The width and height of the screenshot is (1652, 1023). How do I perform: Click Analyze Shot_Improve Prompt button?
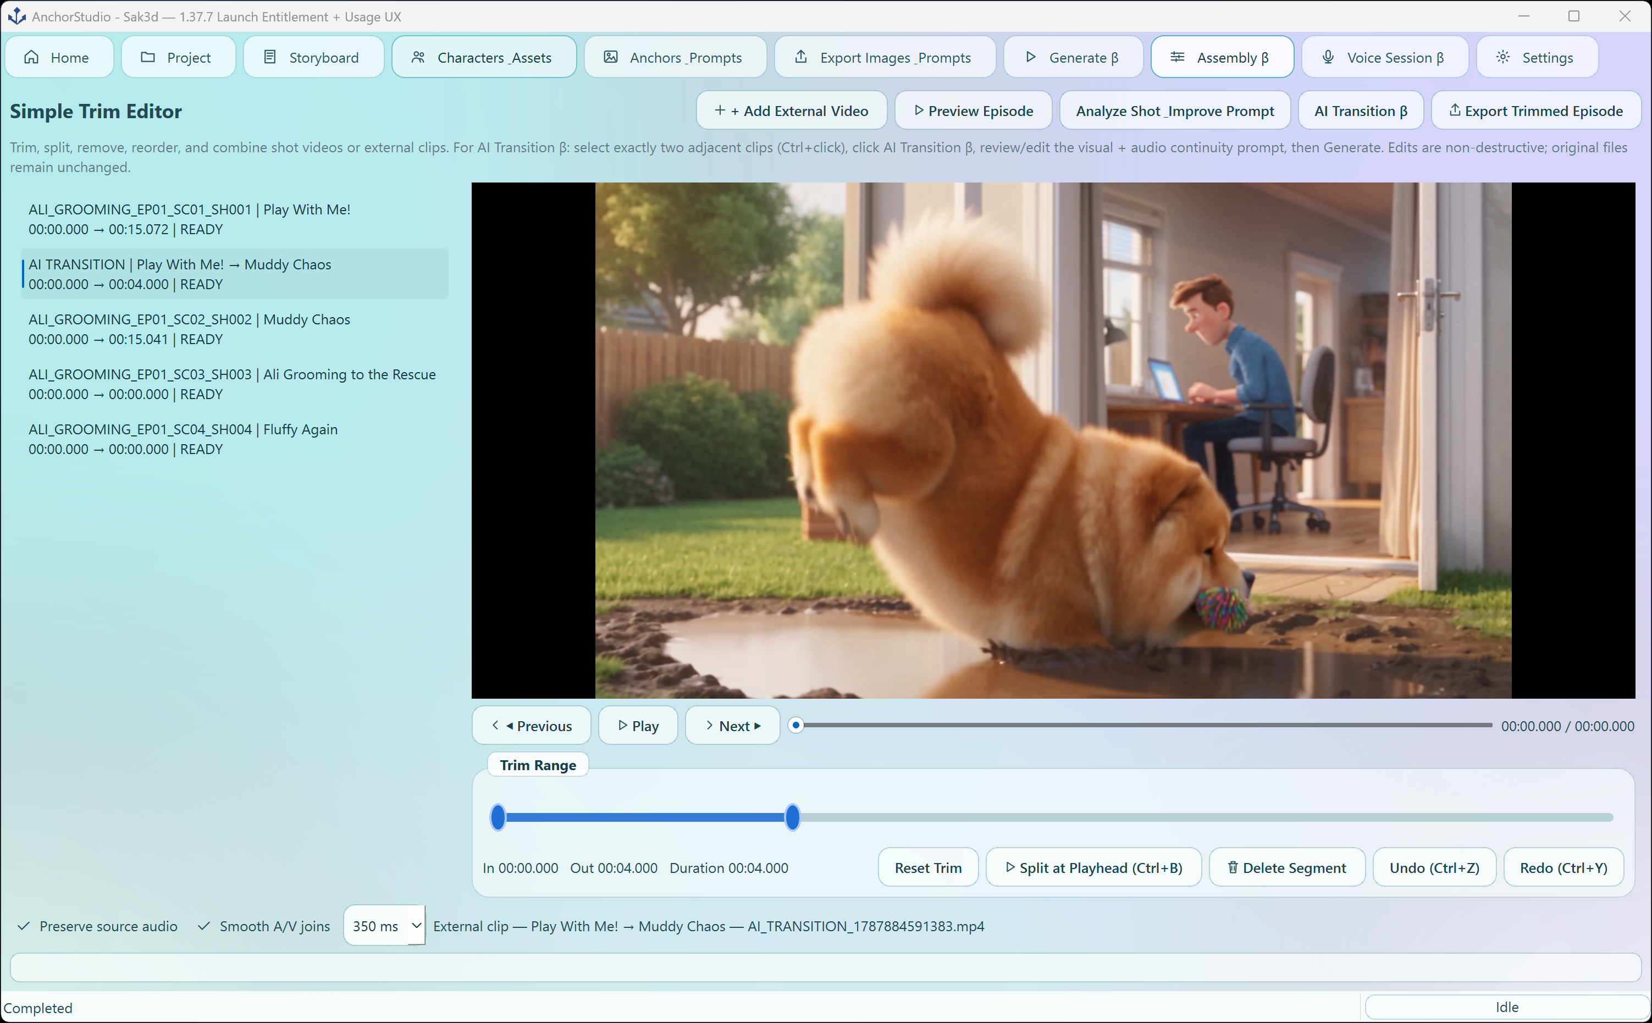pos(1174,111)
